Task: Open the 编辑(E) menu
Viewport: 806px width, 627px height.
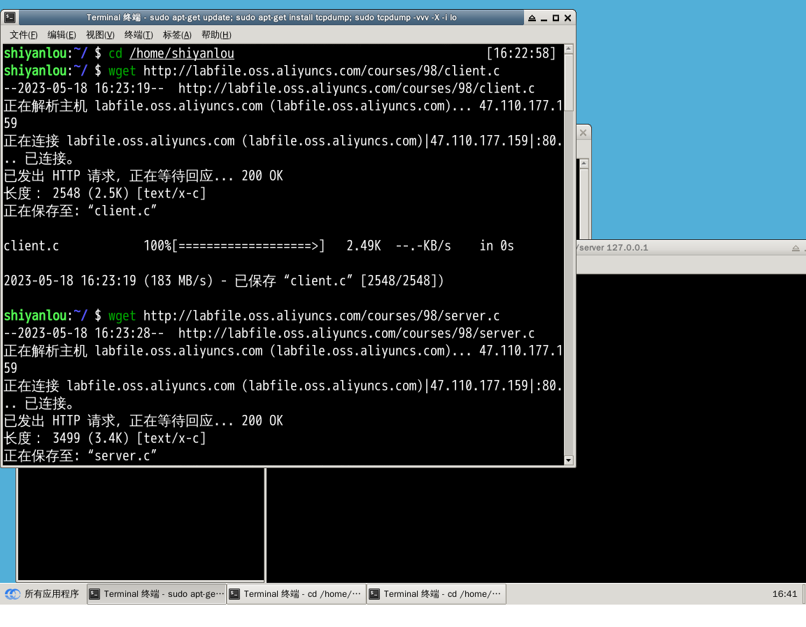Action: click(62, 35)
